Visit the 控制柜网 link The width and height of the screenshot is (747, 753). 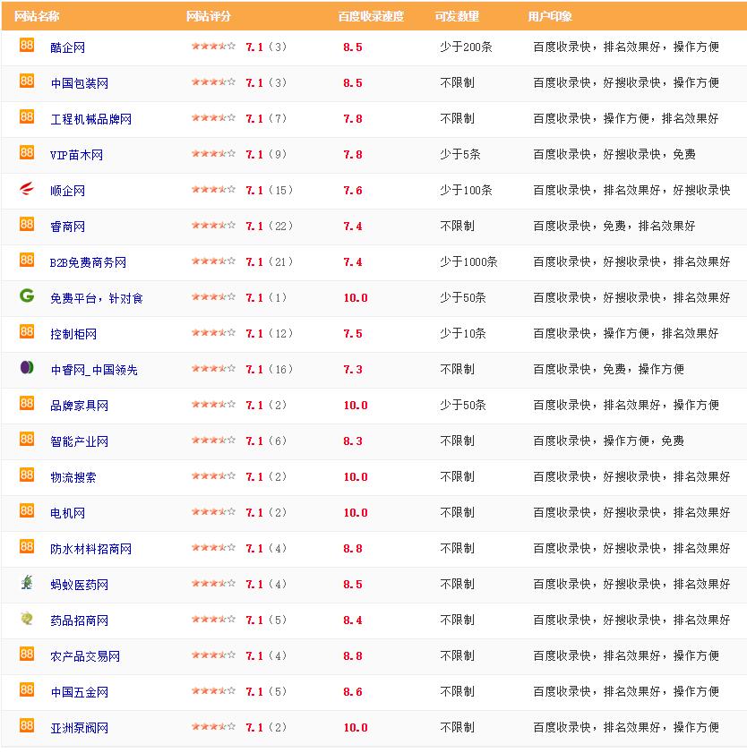click(73, 334)
